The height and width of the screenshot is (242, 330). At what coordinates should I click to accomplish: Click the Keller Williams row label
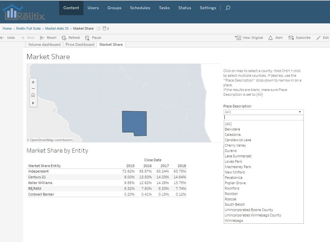point(40,183)
